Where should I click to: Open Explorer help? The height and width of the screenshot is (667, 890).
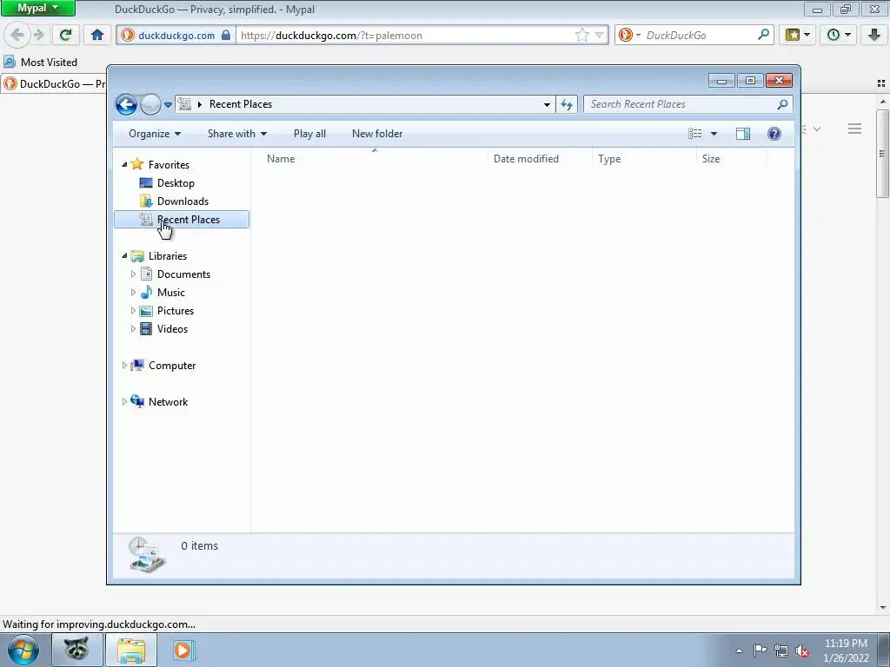coord(774,134)
